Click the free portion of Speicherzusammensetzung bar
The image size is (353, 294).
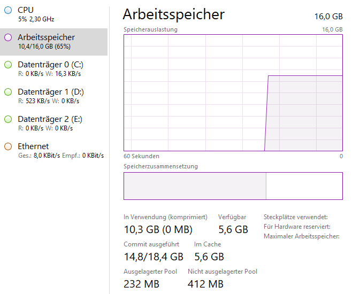(304, 186)
